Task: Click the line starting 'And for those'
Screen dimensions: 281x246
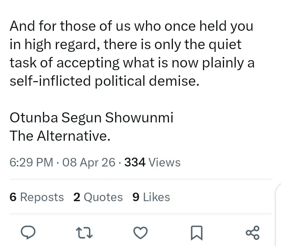Action: (131, 27)
